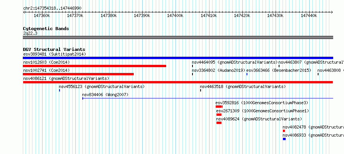Screen dimensions: 344x154
Task: Click the nsv3364802 black variant marker
Action: pos(192,74)
